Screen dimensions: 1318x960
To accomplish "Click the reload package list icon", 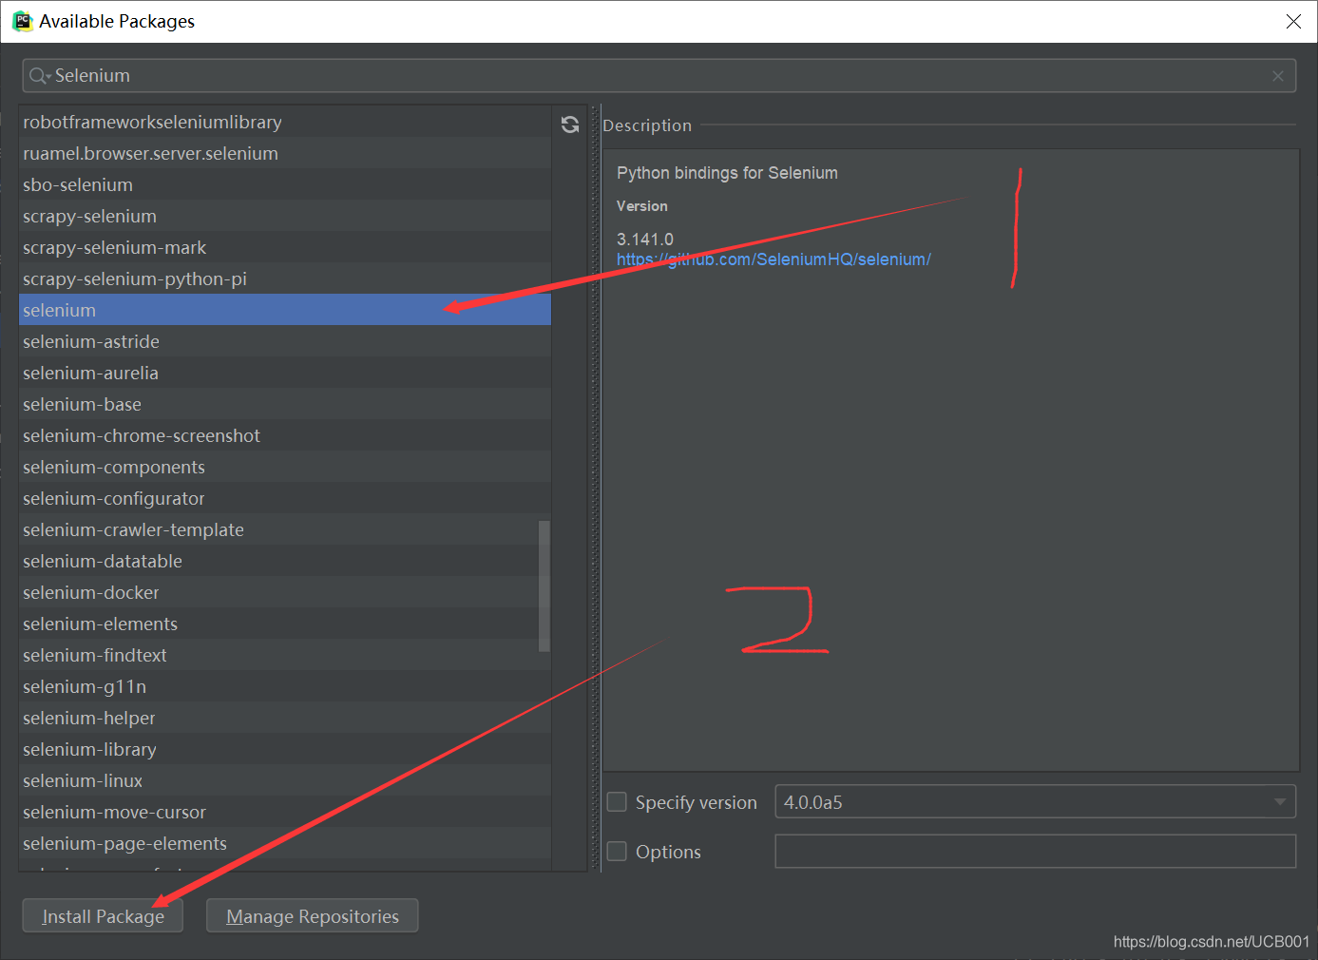I will tap(570, 125).
